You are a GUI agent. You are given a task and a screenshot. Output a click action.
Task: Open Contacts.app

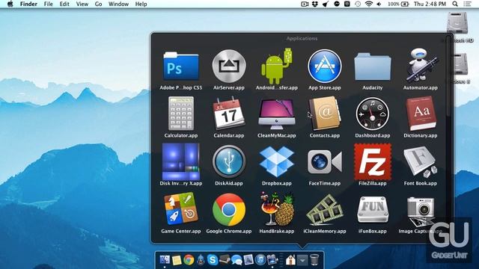coord(324,114)
